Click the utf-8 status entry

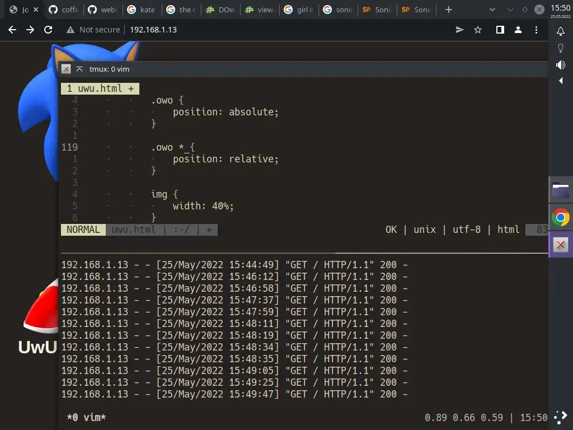click(467, 230)
